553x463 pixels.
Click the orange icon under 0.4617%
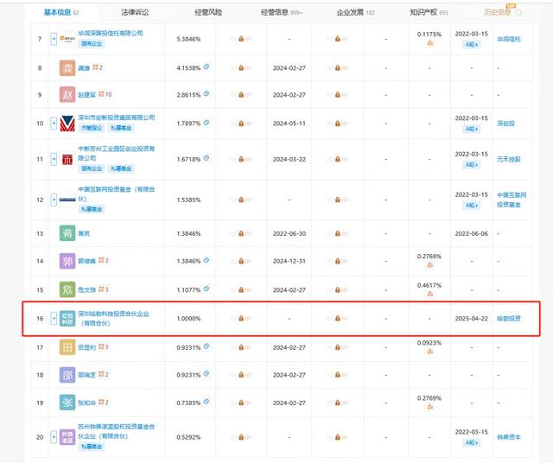coord(429,294)
